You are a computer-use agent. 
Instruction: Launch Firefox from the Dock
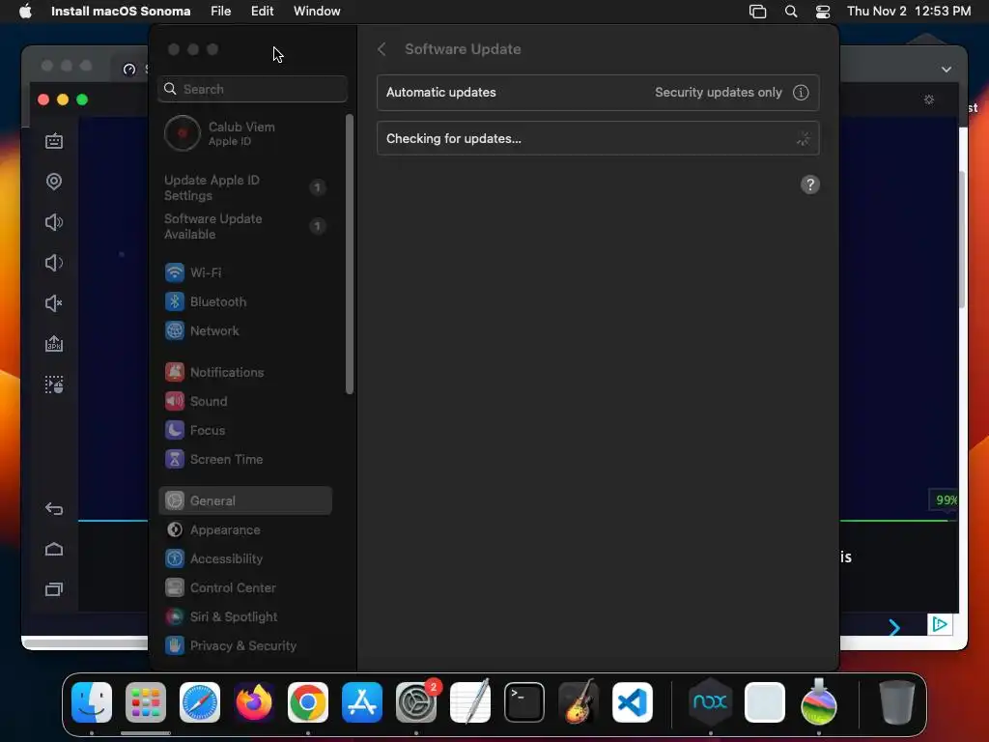click(254, 702)
